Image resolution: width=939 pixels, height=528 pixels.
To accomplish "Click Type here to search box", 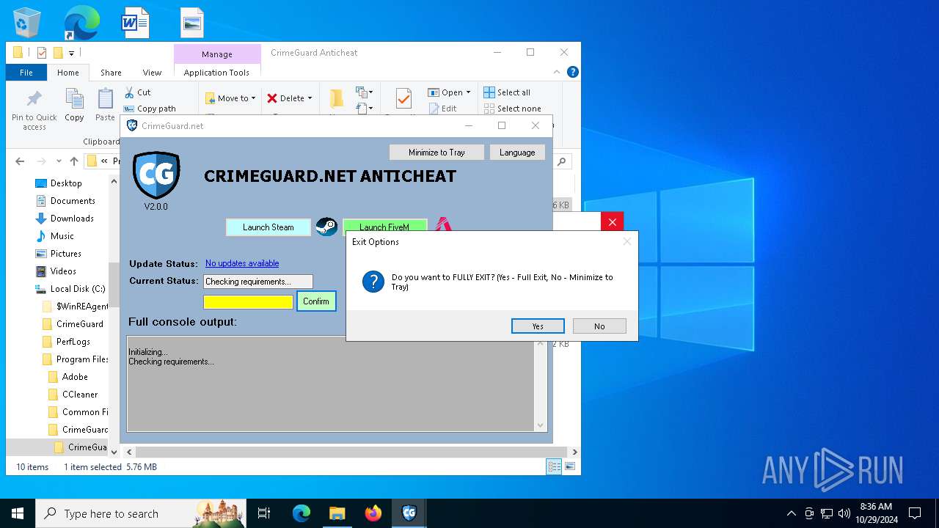I will coord(140,513).
